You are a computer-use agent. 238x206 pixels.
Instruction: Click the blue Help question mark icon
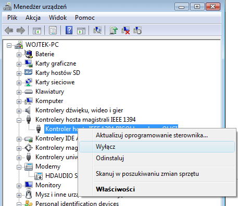[x=69, y=31]
